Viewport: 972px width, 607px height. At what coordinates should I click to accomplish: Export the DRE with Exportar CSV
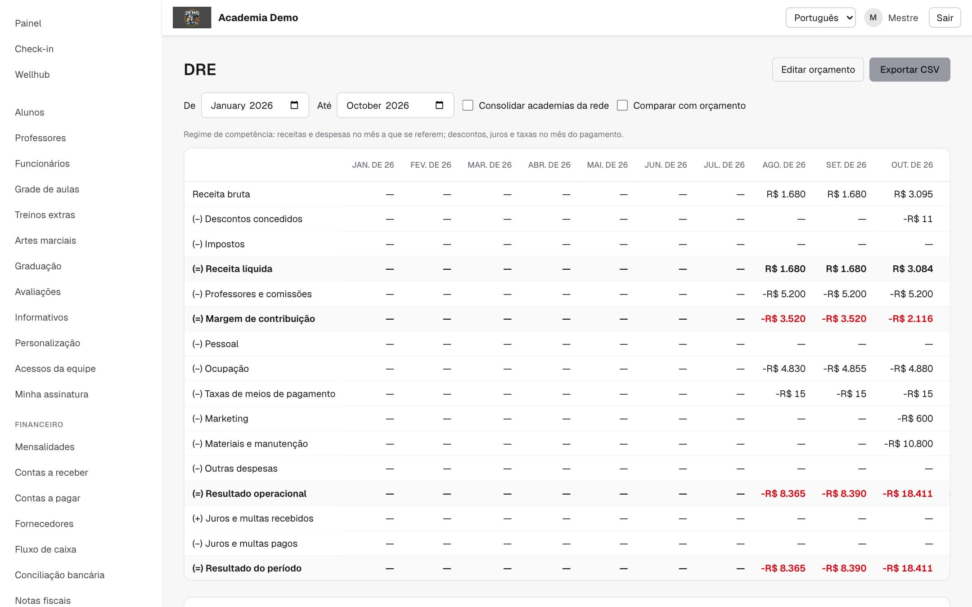tap(909, 70)
